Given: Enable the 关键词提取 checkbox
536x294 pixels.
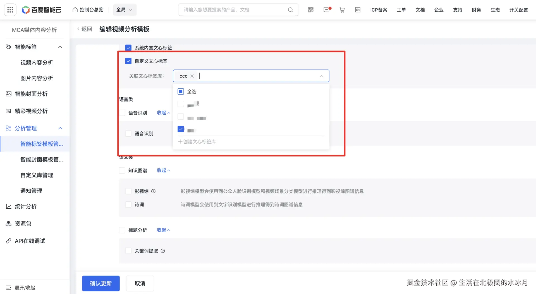Looking at the screenshot, I should (x=128, y=251).
